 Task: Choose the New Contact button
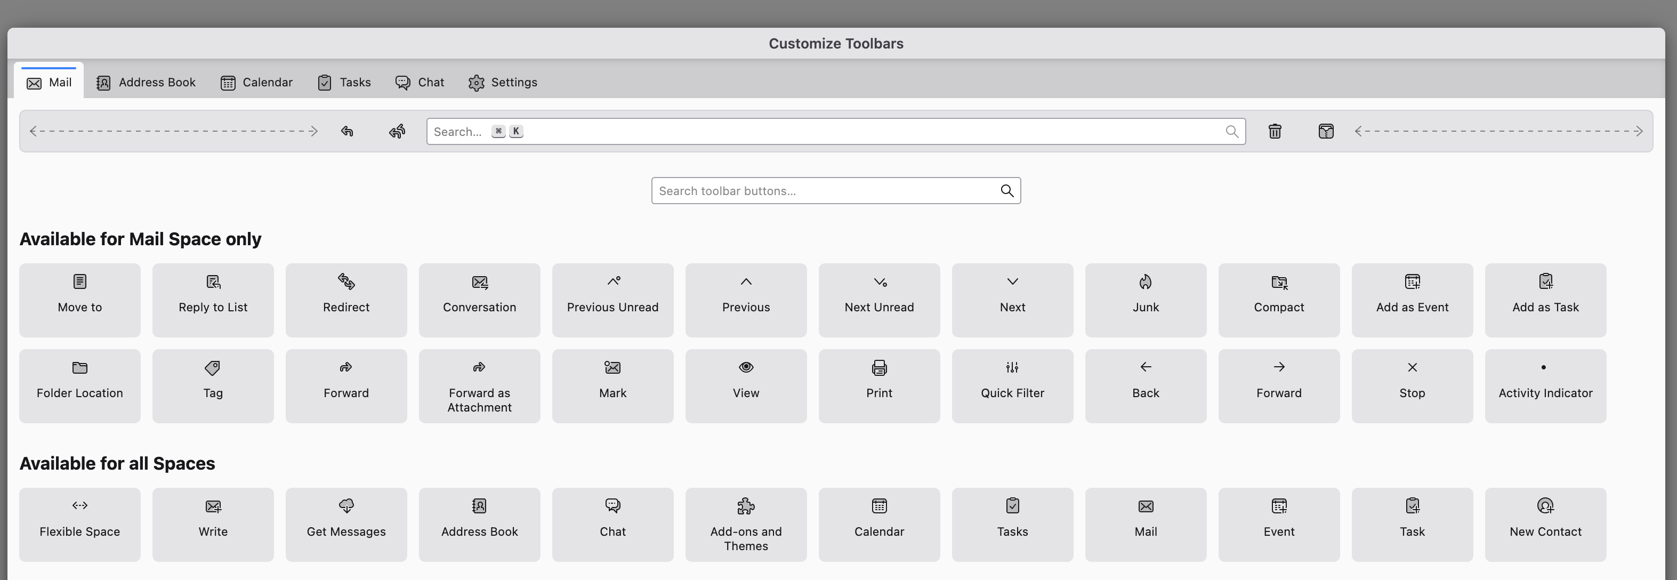click(x=1545, y=524)
